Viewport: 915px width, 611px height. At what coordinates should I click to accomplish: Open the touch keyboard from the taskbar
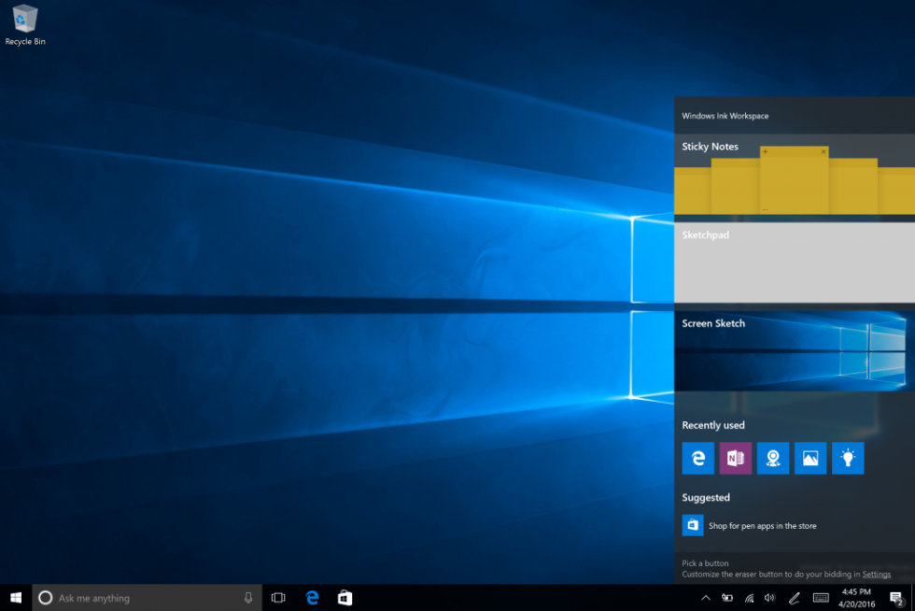click(x=821, y=598)
